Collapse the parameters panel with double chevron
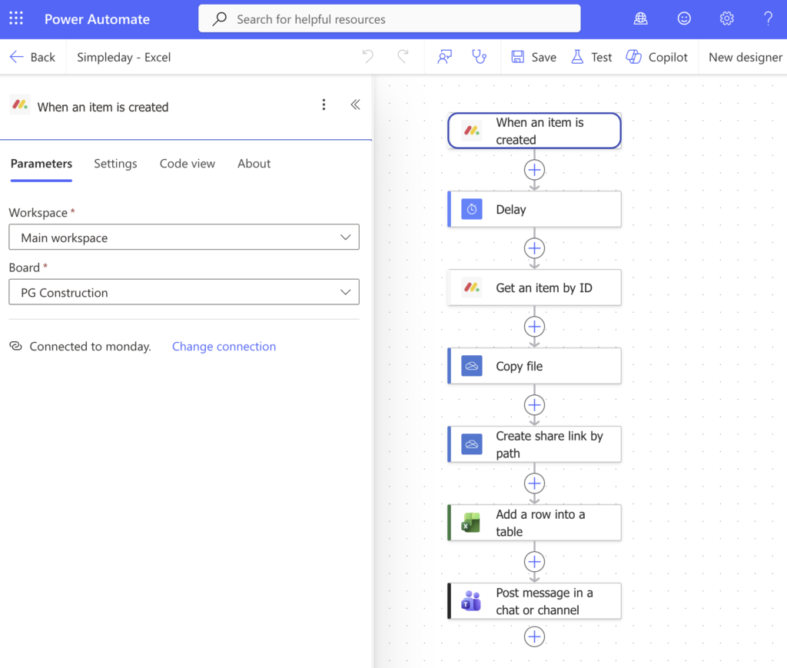787x668 pixels. coord(355,105)
